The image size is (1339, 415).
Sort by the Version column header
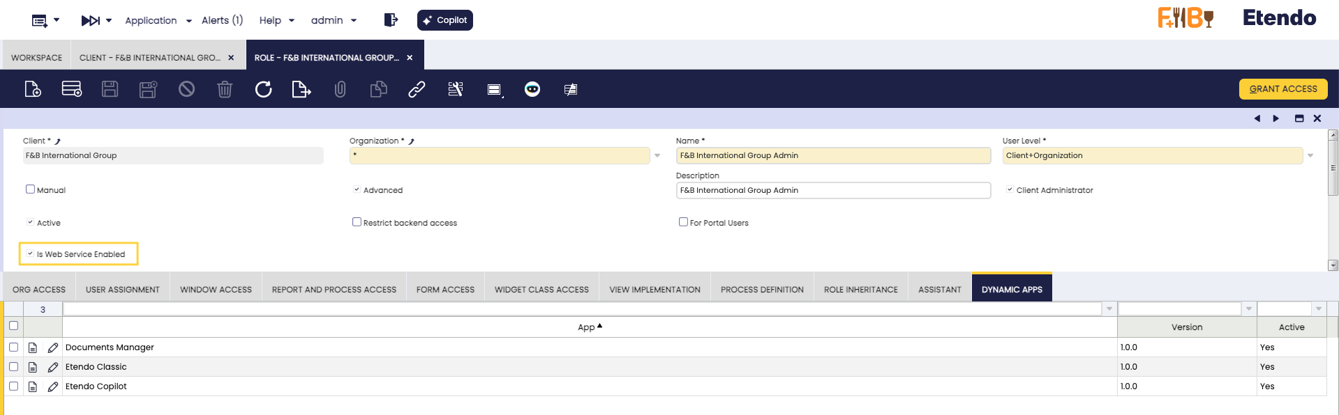1187,327
